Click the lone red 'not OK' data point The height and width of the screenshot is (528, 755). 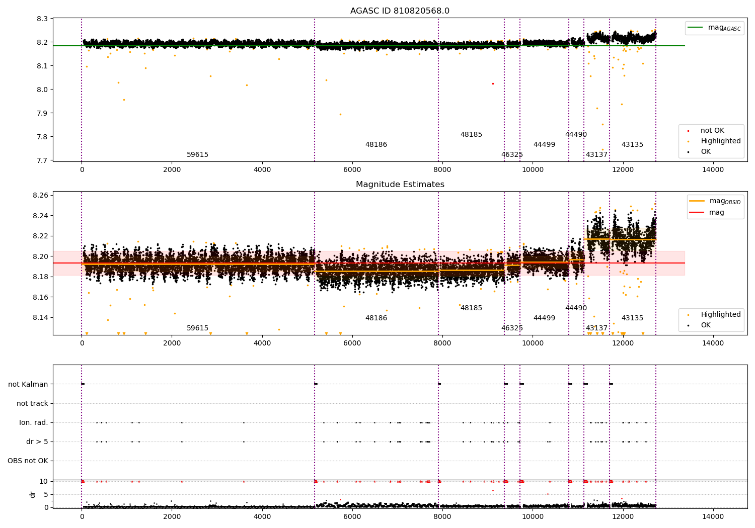(x=493, y=83)
